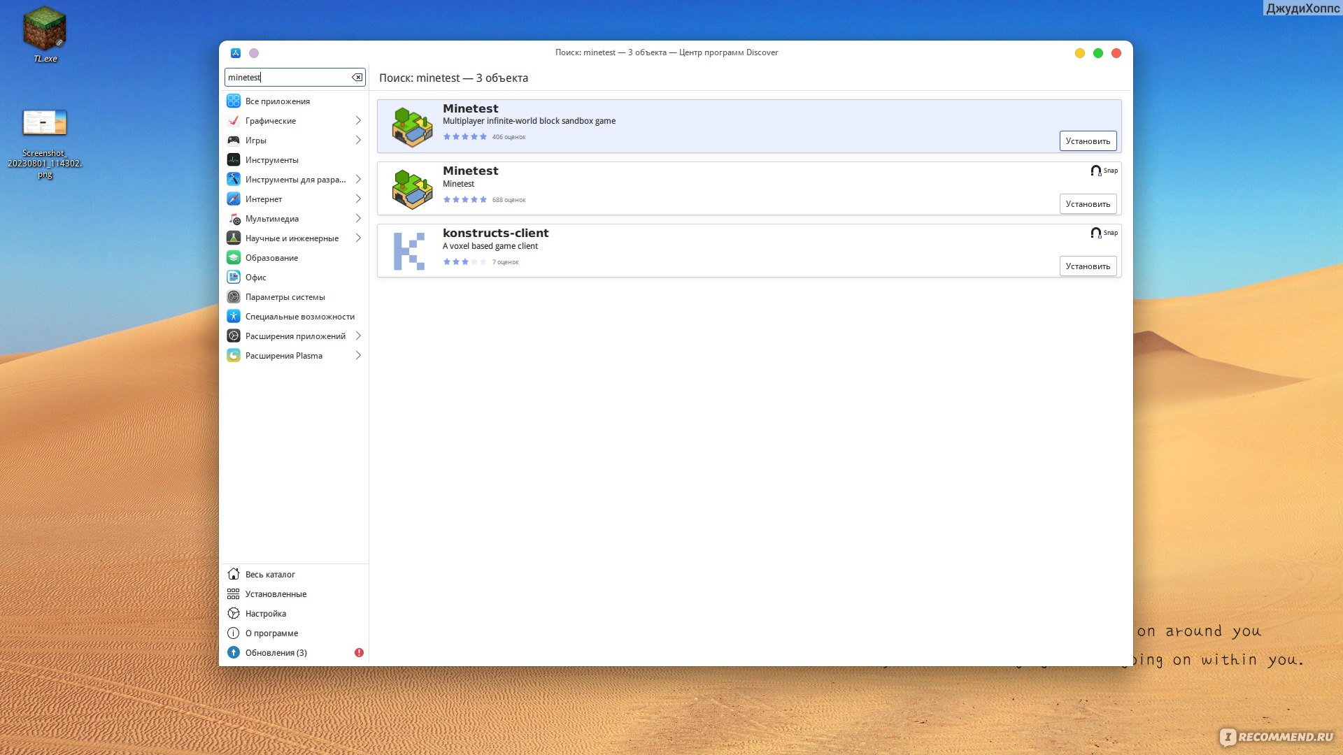The image size is (1343, 755).
Task: Click the first Minetest app icon
Action: click(412, 127)
